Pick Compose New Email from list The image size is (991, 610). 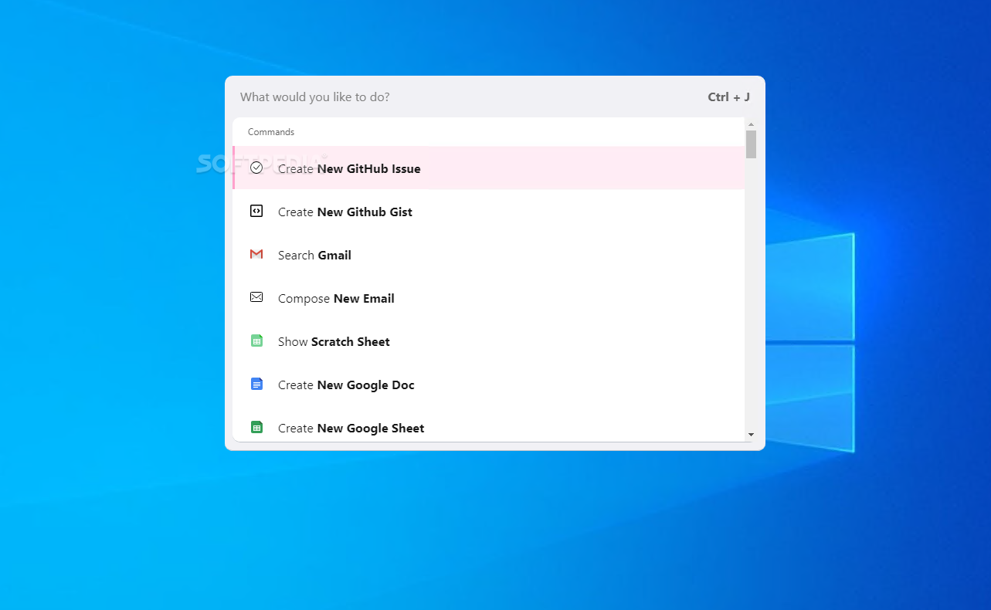pos(489,298)
